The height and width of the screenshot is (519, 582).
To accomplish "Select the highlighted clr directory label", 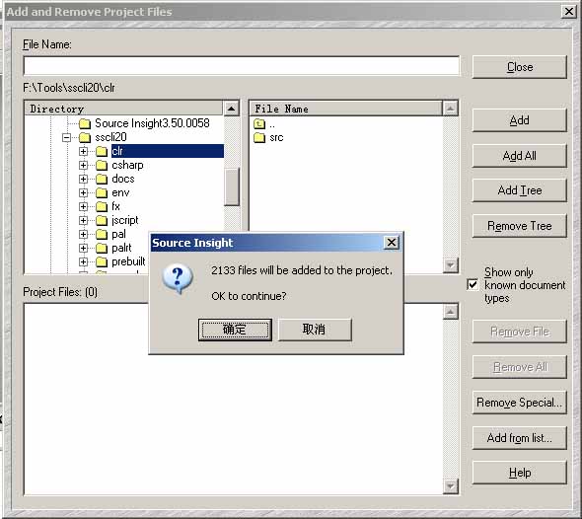I will click(x=167, y=151).
